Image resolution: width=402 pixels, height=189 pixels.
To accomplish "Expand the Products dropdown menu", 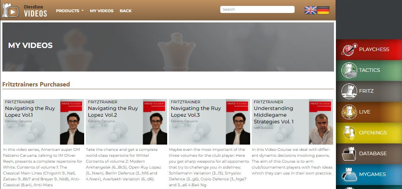I will [70, 11].
